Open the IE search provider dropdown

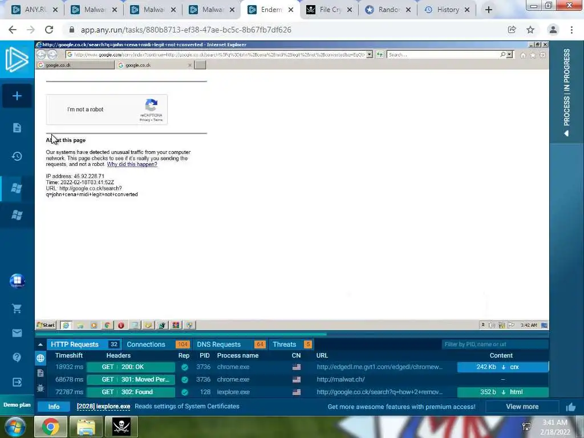click(509, 55)
